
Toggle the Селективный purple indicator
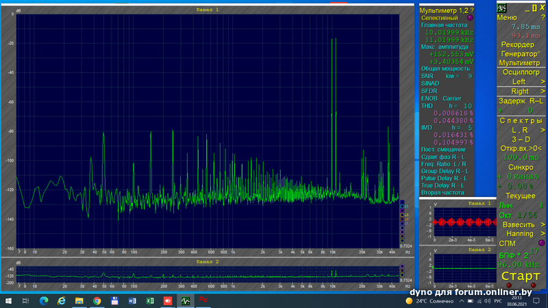(470, 18)
